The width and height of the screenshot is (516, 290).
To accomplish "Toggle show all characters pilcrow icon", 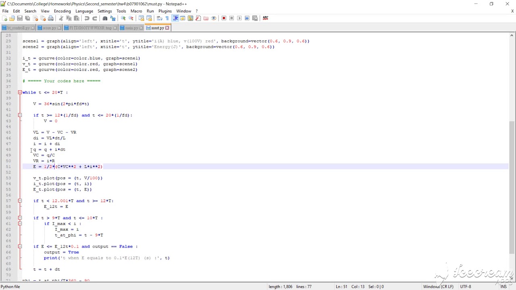I will [167, 18].
